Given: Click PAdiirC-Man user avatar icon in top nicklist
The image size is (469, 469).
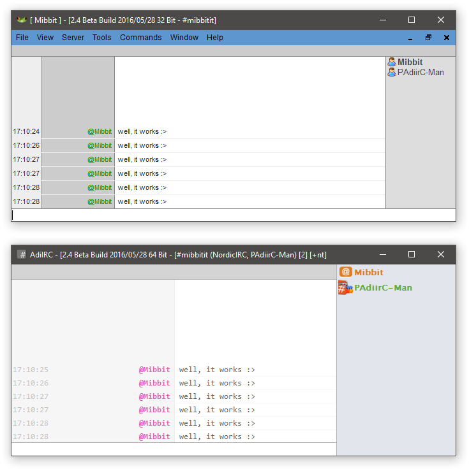Looking at the screenshot, I should click(x=391, y=72).
